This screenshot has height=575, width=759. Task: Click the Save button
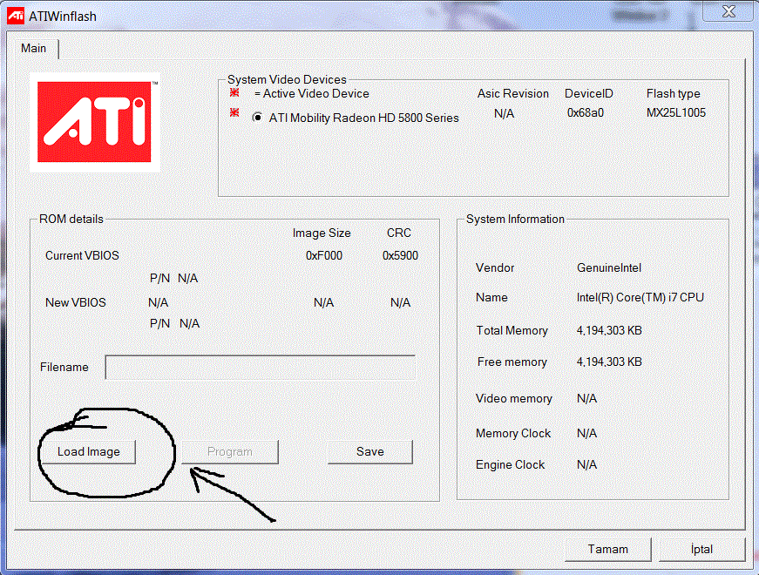(x=370, y=451)
